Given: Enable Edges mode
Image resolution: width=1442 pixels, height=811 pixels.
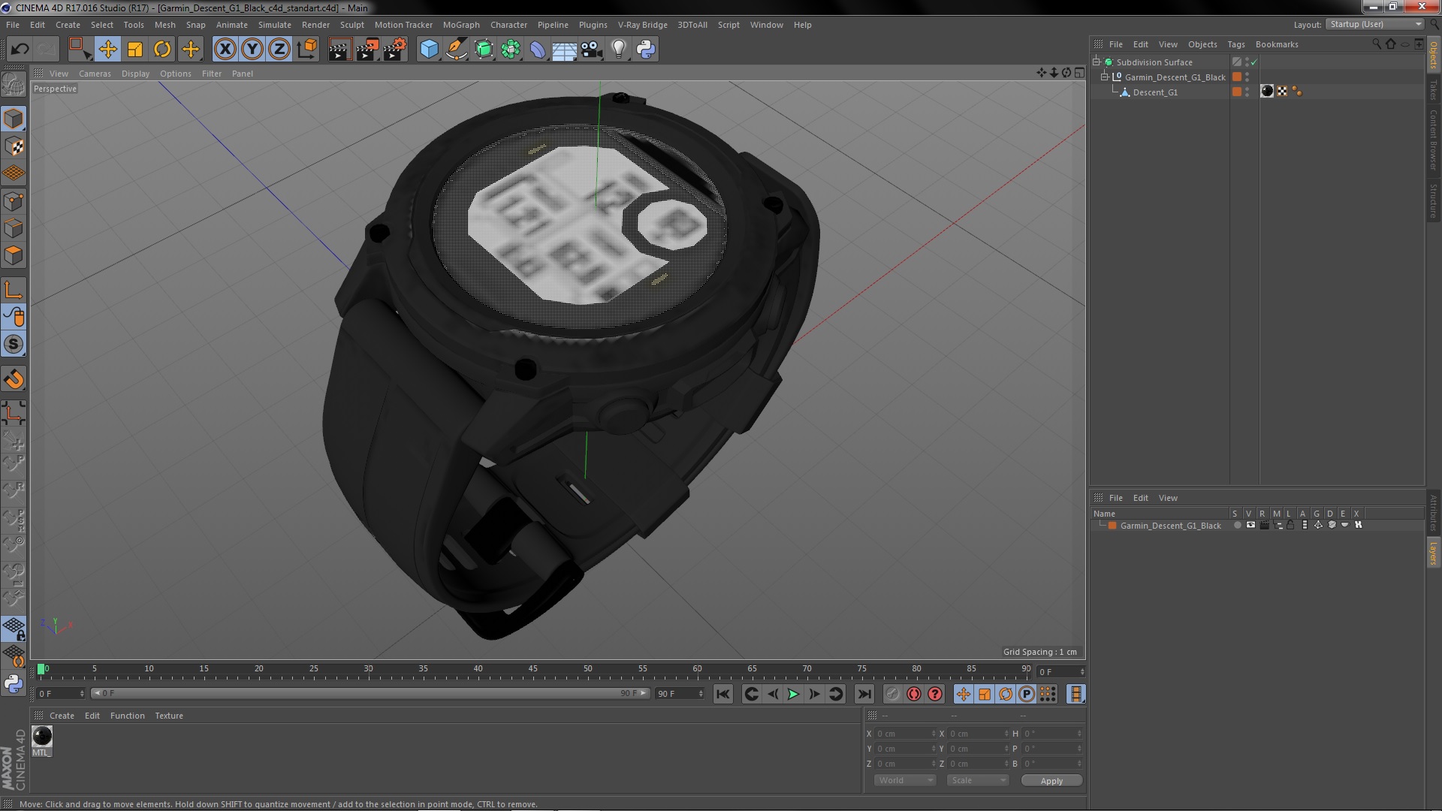Looking at the screenshot, I should (14, 228).
